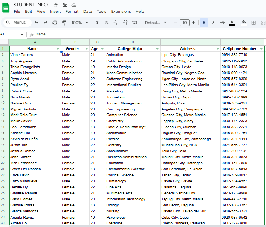Move document using the folder icon
266x227 pixels.
[x=65, y=5]
